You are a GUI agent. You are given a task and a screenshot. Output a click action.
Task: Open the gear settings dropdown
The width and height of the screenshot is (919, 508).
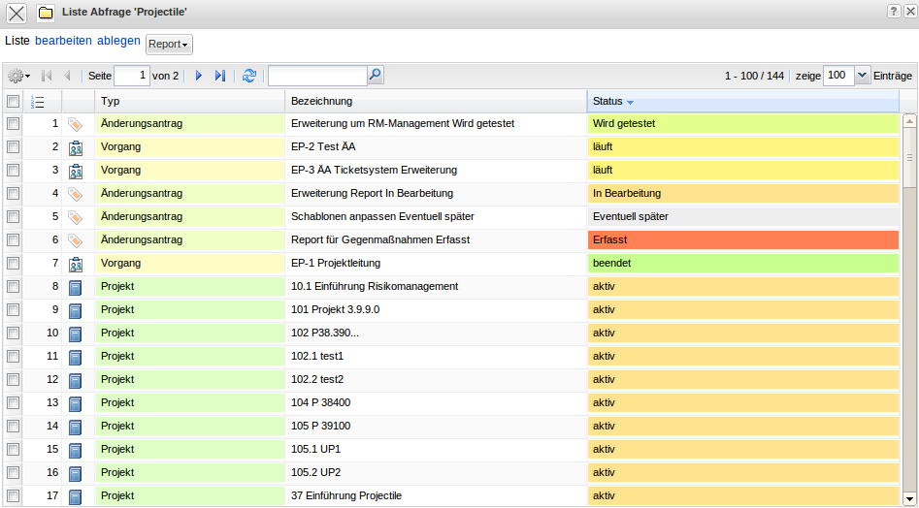point(18,76)
